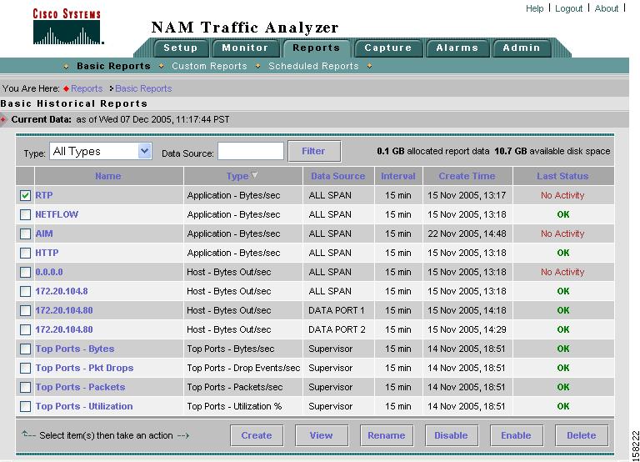
Task: Check the 172.20.104.80 DATA PORT 2 checkbox
Action: tap(25, 329)
